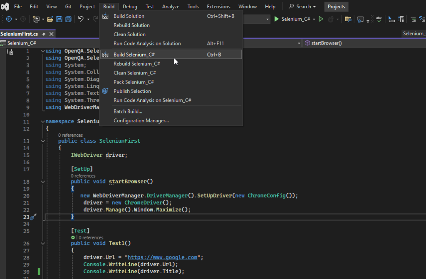Pin the SeleniumFirst.cs tab
426x279 pixels.
coord(44,34)
